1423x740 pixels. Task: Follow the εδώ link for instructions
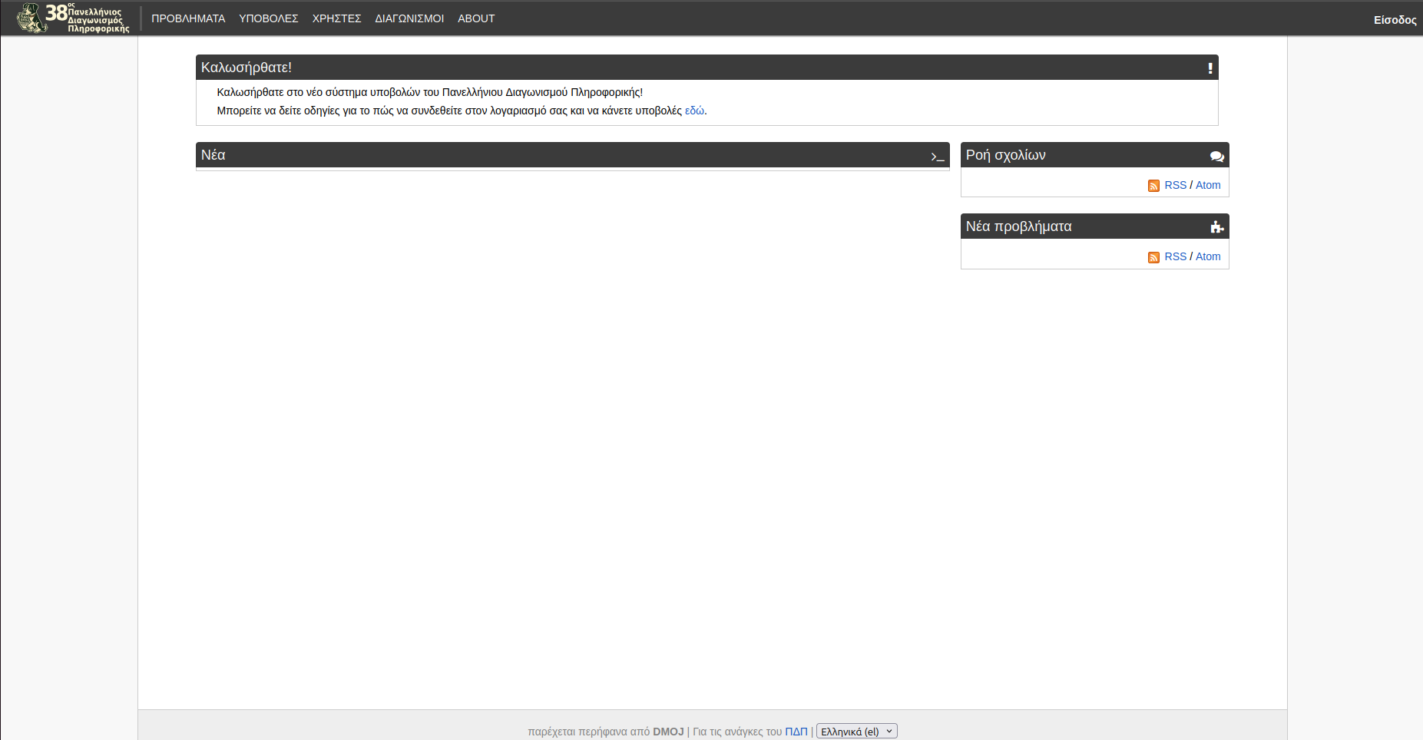[x=694, y=111]
